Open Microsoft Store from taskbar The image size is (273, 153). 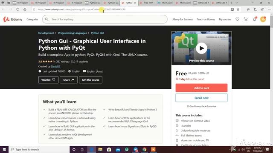109,149
